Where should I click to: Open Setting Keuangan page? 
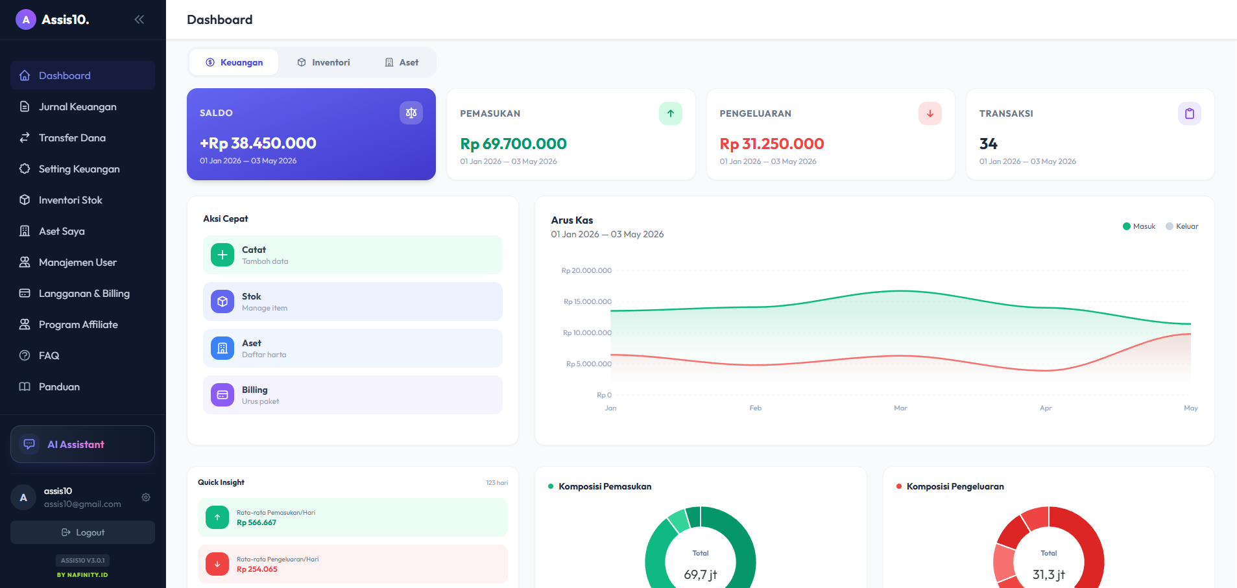click(82, 169)
